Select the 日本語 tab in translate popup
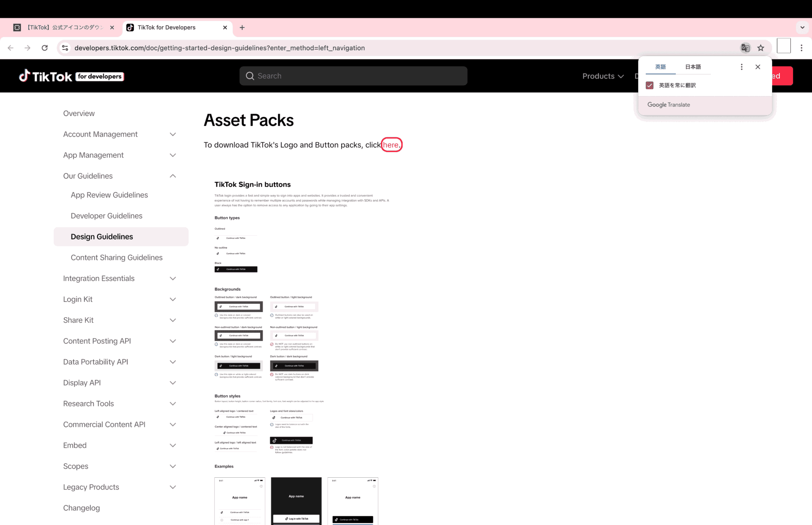Screen dimensions: 812x525 click(693, 67)
